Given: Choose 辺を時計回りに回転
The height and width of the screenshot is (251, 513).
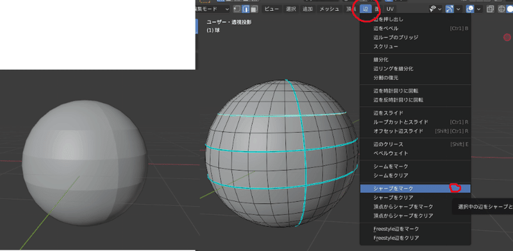Looking at the screenshot, I should click(415, 91).
